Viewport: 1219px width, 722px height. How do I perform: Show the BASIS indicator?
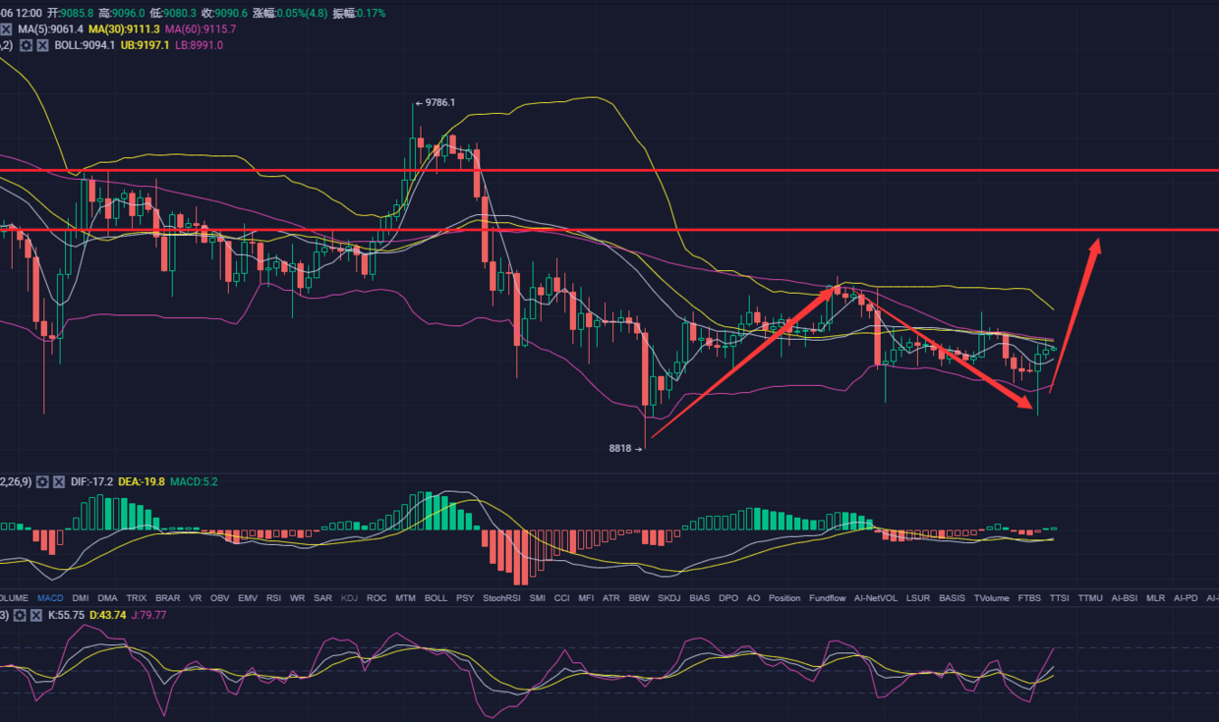pyautogui.click(x=953, y=597)
